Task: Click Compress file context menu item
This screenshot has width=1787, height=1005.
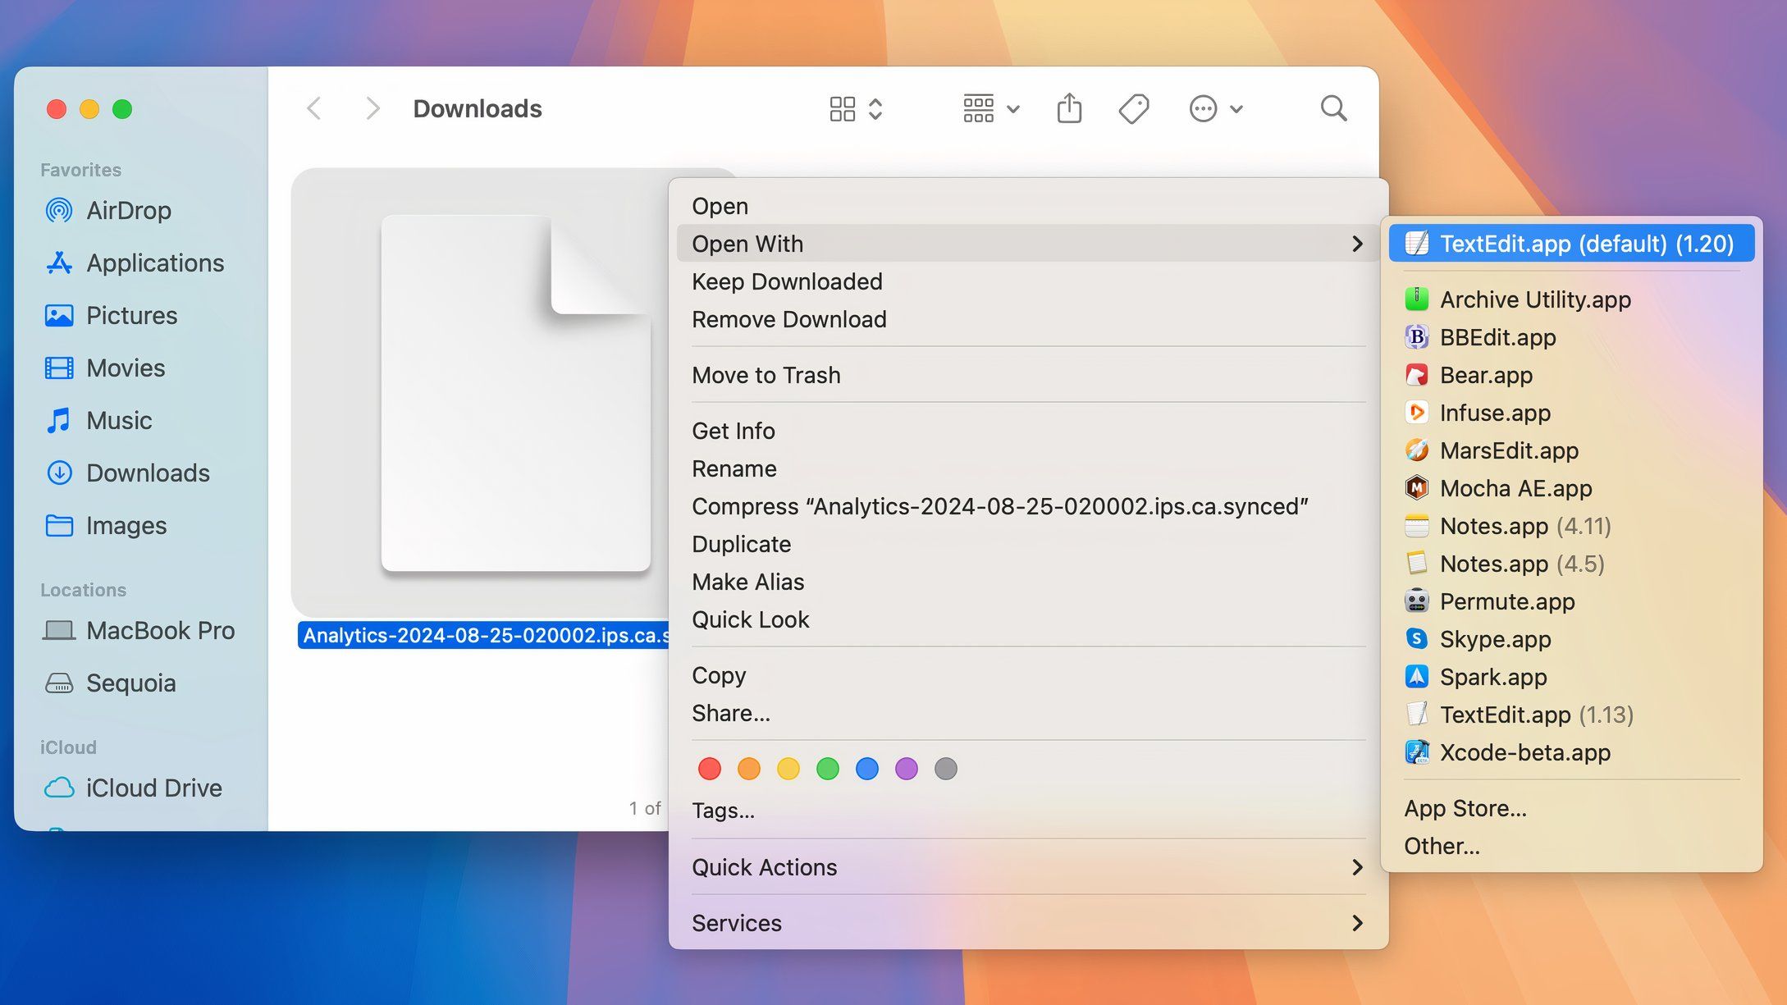Action: pyautogui.click(x=999, y=505)
